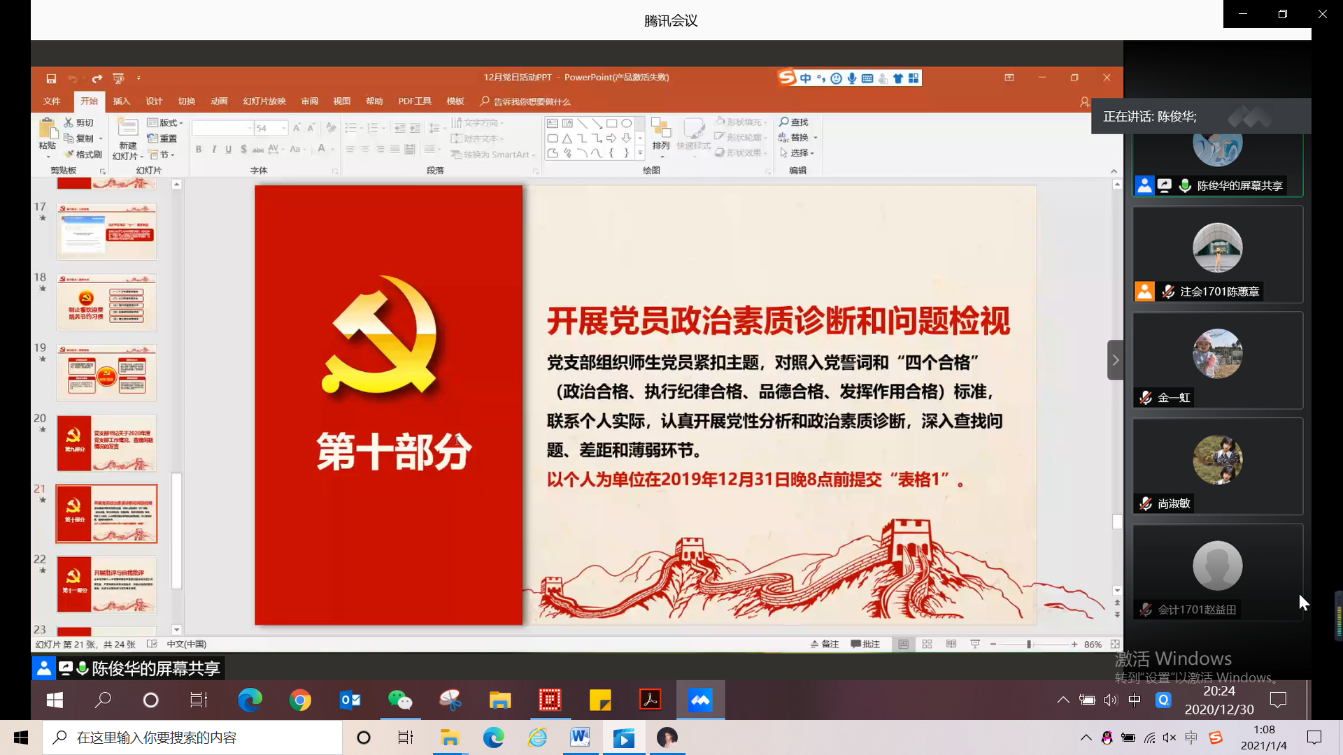Image resolution: width=1343 pixels, height=755 pixels.
Task: Click the Comments (批注) button
Action: (x=865, y=645)
